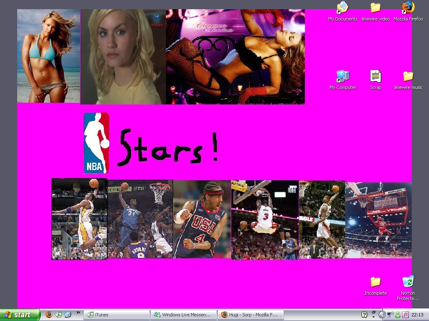This screenshot has height=321, width=429.
Task: Click the third Quick Launch icon
Action: pyautogui.click(x=68, y=314)
